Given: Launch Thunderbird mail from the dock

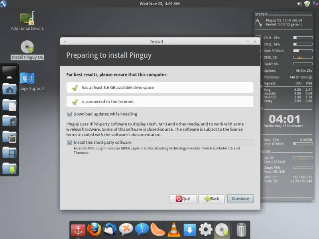Looking at the screenshot, I should pyautogui.click(x=110, y=229).
